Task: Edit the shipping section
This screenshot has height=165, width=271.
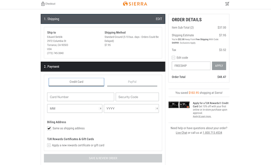Action: click(x=159, y=19)
